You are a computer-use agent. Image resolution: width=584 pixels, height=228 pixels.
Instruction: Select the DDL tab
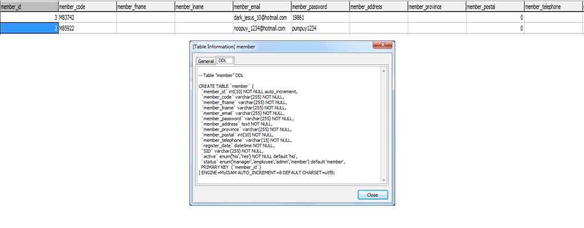click(225, 60)
